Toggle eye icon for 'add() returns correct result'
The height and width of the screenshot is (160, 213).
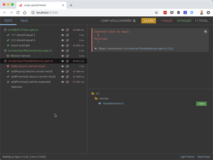(x=63, y=66)
